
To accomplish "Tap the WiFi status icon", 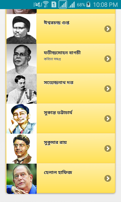I will (46, 5).
